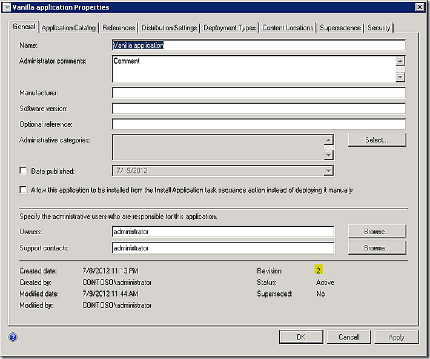The width and height of the screenshot is (430, 359).
Task: Go to the Deployment Types tab
Action: [230, 28]
